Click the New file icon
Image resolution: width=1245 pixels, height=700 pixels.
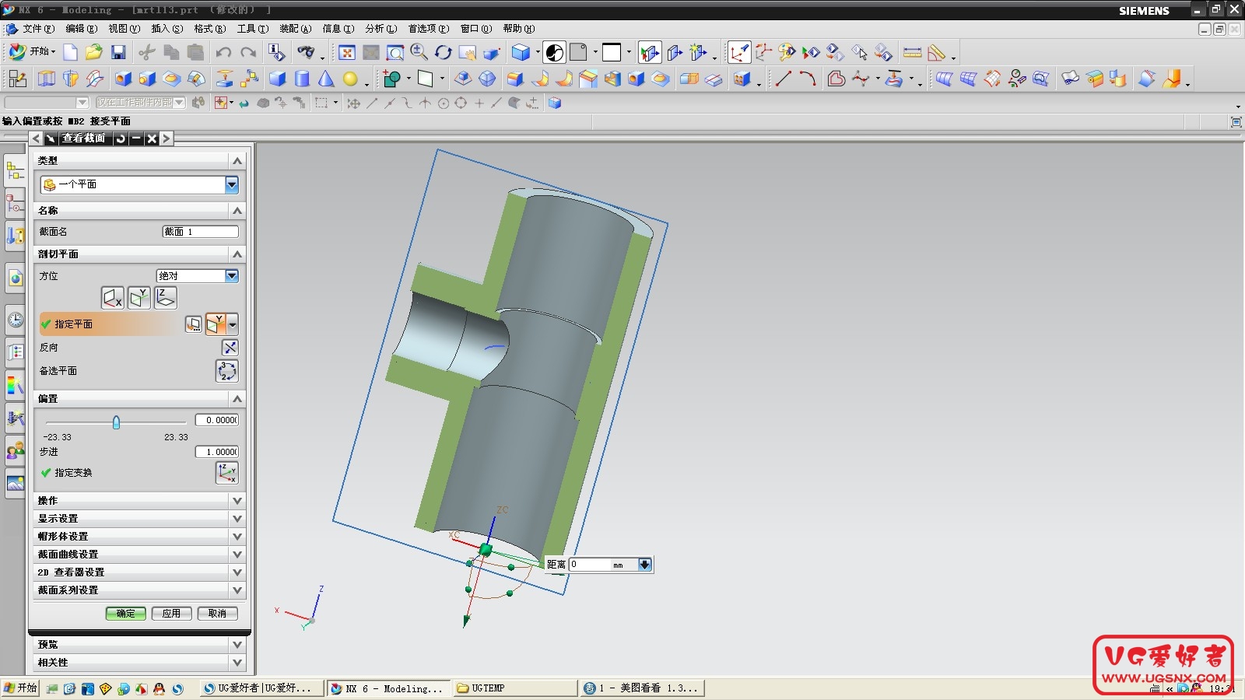point(70,52)
